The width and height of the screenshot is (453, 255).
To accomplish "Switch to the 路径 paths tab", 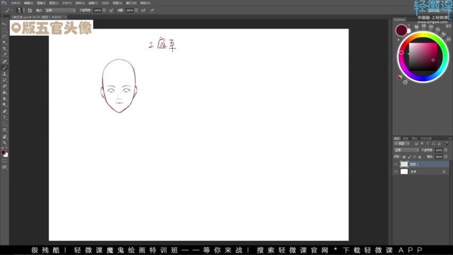I will [415, 139].
